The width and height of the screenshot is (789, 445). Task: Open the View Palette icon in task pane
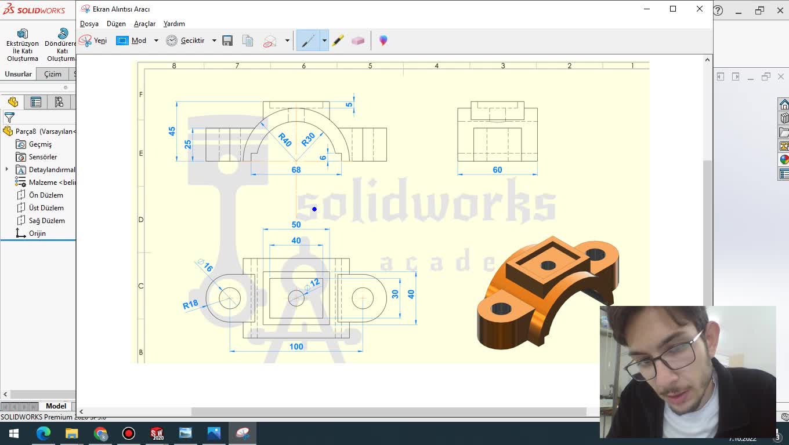(784, 146)
